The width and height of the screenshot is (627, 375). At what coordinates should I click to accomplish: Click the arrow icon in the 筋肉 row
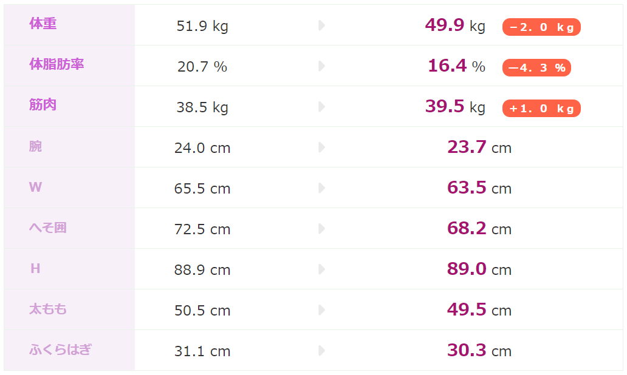click(x=321, y=107)
